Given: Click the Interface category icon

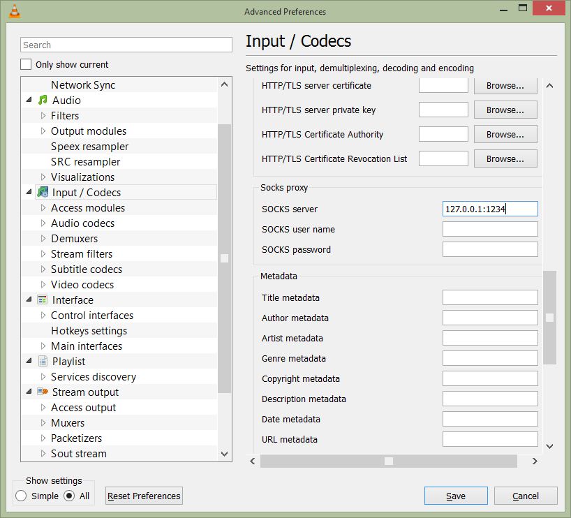Looking at the screenshot, I should (x=43, y=299).
